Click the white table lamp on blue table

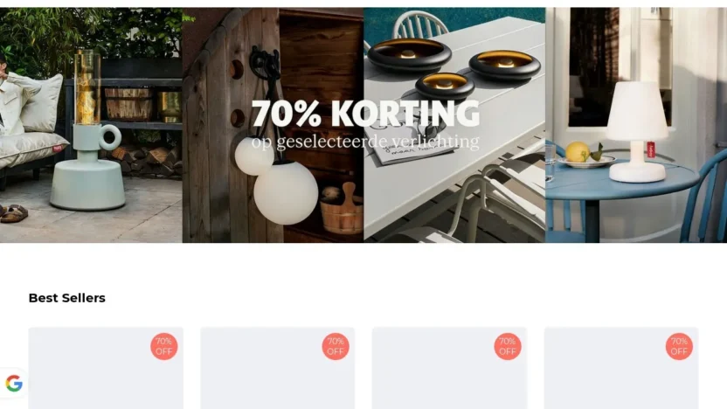(x=637, y=132)
